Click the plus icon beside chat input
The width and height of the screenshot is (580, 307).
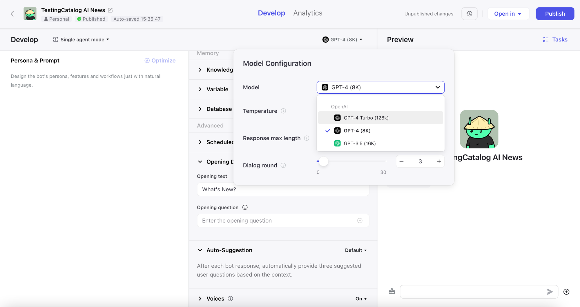566,292
